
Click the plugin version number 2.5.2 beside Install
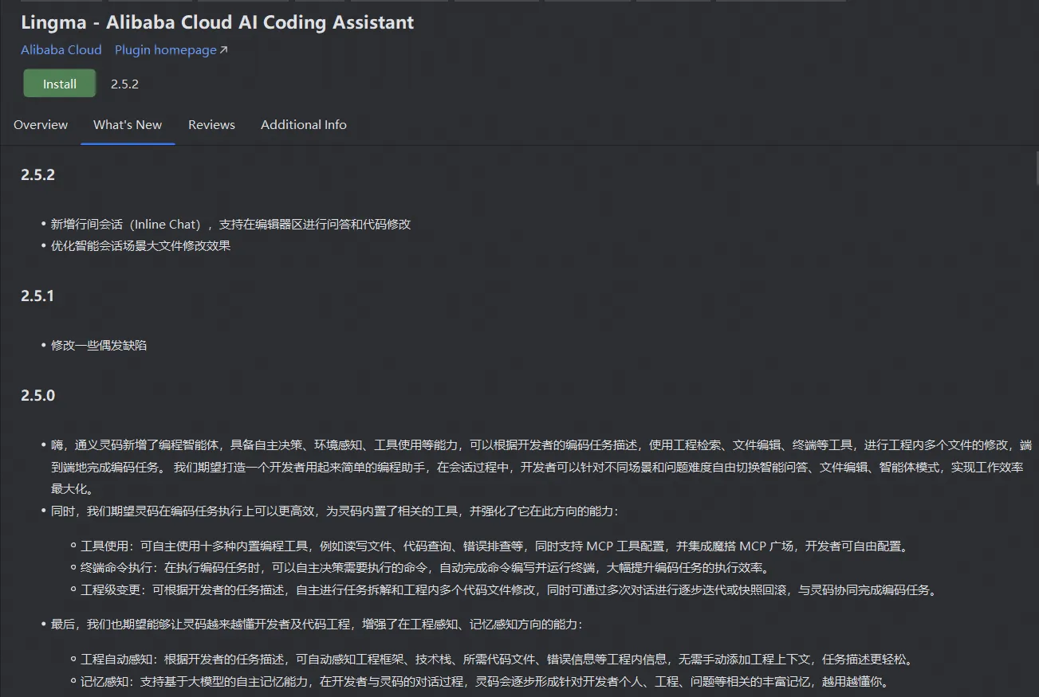tap(124, 84)
